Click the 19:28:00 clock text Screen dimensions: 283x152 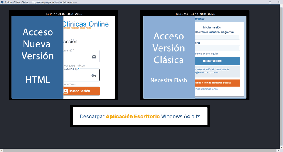200,19
